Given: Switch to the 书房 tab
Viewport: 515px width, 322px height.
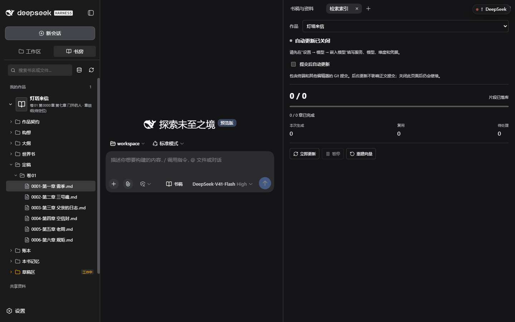Looking at the screenshot, I should tap(75, 52).
